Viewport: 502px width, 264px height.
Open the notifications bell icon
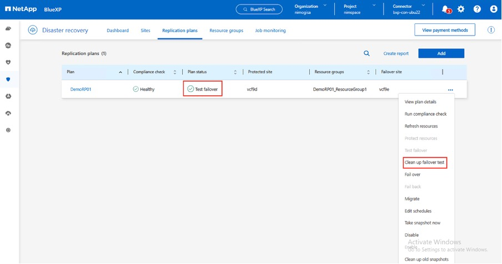click(x=445, y=9)
